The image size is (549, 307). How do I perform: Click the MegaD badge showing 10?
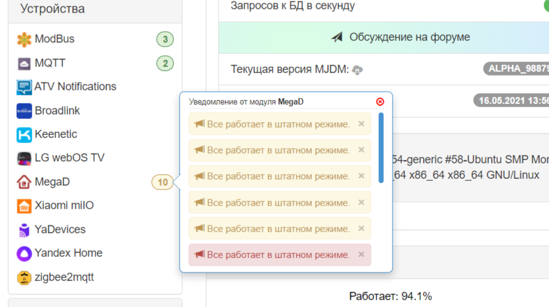[x=162, y=183]
